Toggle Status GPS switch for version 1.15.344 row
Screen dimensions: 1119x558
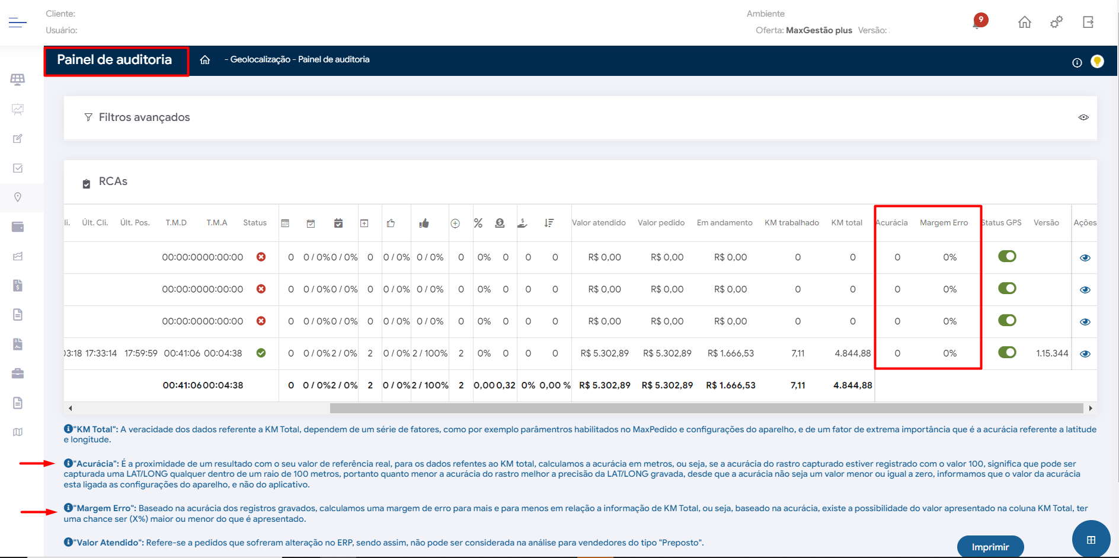point(1007,352)
